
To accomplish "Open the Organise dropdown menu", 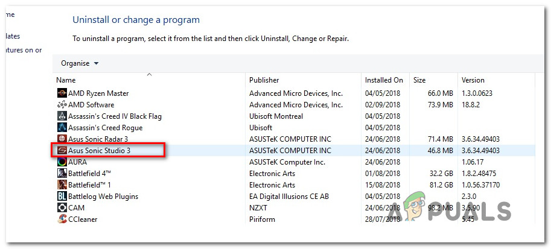I will point(80,63).
